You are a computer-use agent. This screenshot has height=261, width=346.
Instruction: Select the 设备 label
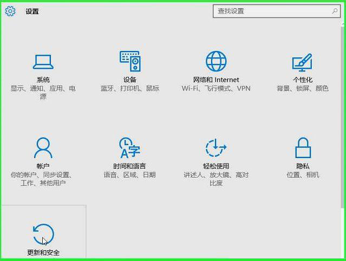(130, 80)
